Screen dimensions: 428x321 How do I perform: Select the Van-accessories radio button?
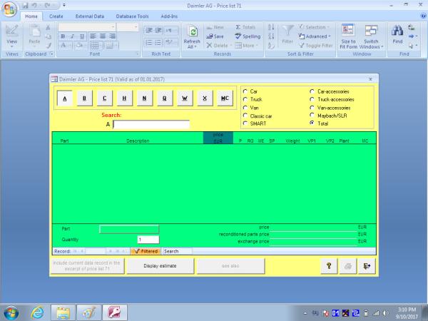[312, 108]
